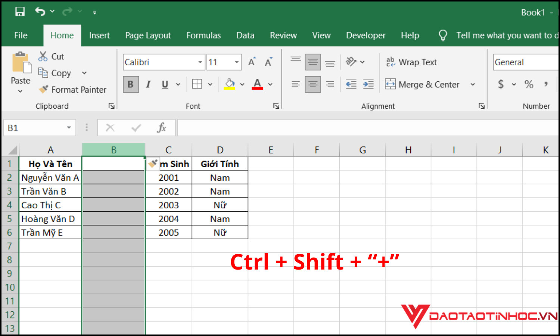Screen dimensions: 560x336
Task: Apply Bold formatting
Action: pos(131,84)
